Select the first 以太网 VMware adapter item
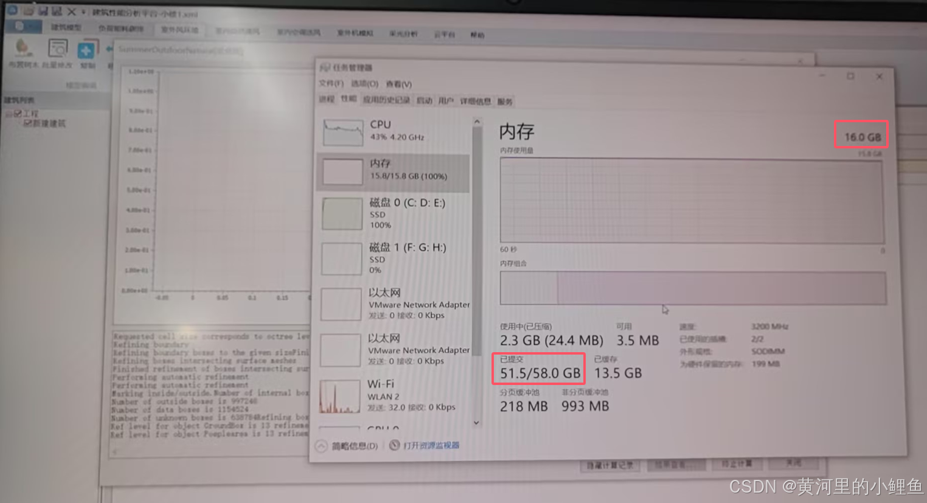This screenshot has height=503, width=927. [x=394, y=304]
